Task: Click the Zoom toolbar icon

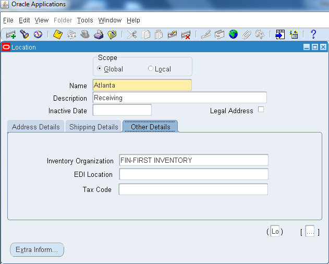Action: pos(220,34)
